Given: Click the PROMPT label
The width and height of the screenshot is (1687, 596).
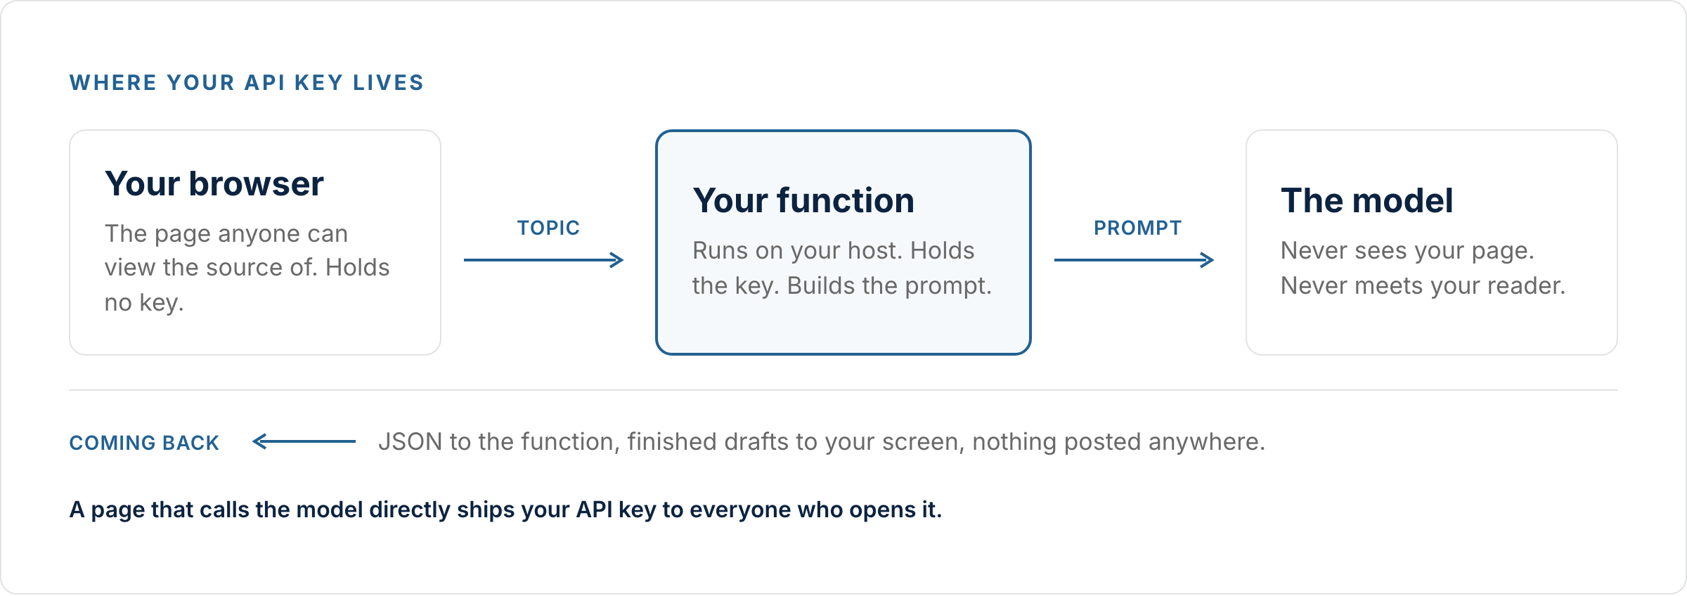Looking at the screenshot, I should 1137,228.
